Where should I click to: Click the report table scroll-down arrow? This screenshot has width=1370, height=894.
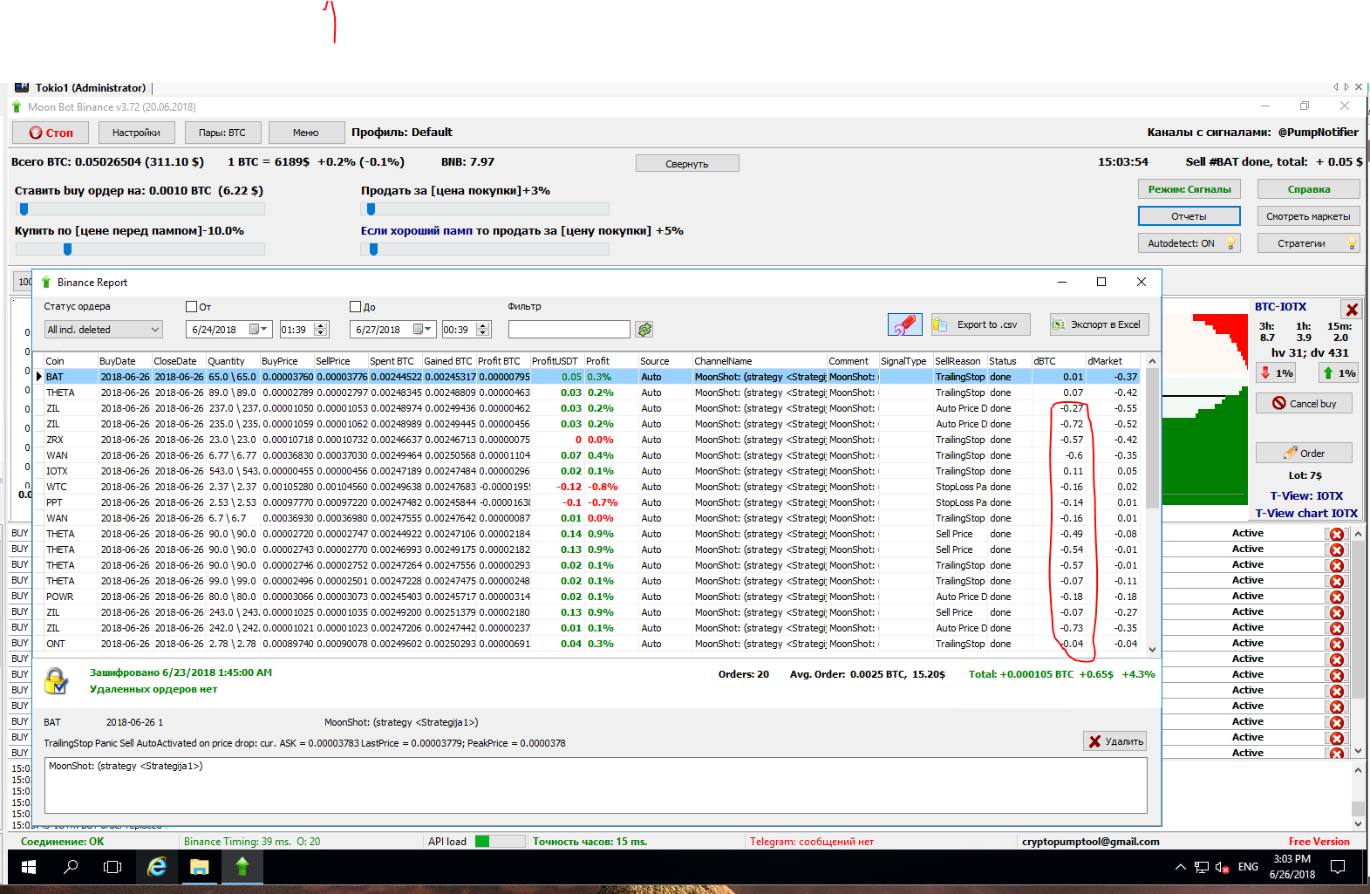tap(1152, 649)
